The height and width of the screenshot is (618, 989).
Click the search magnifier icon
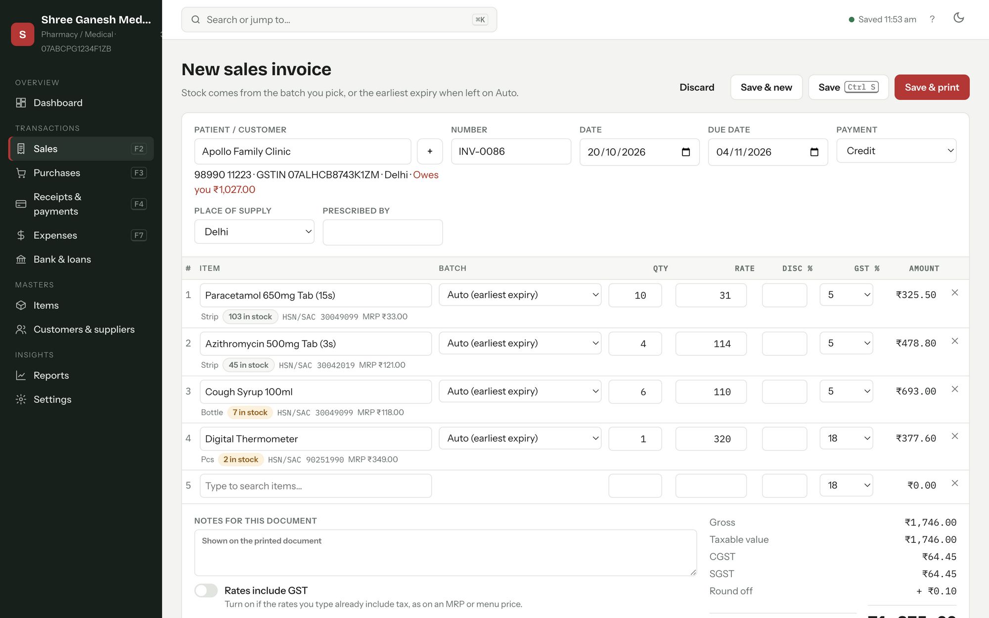(196, 20)
